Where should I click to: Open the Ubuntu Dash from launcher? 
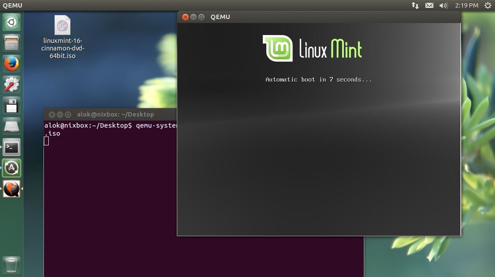click(12, 22)
